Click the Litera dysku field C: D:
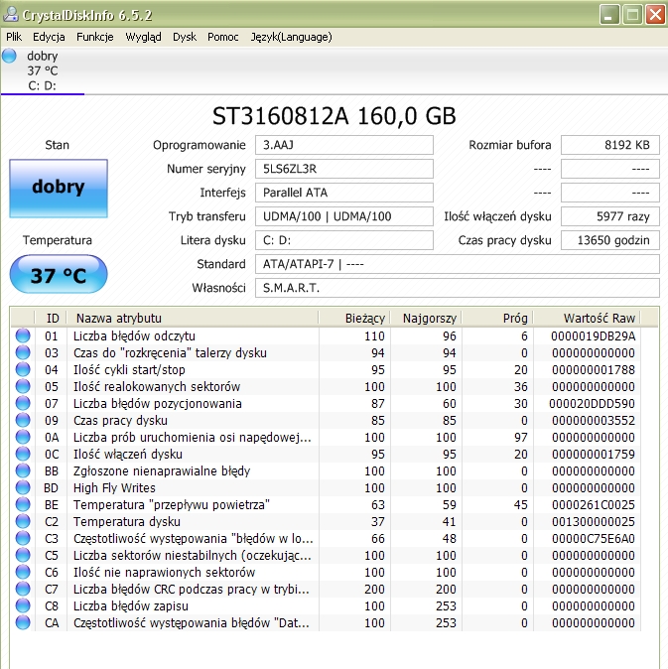Screen dimensions: 668x669 tap(344, 240)
